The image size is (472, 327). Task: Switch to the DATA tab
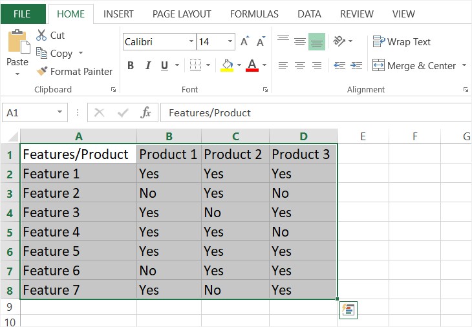tap(309, 14)
